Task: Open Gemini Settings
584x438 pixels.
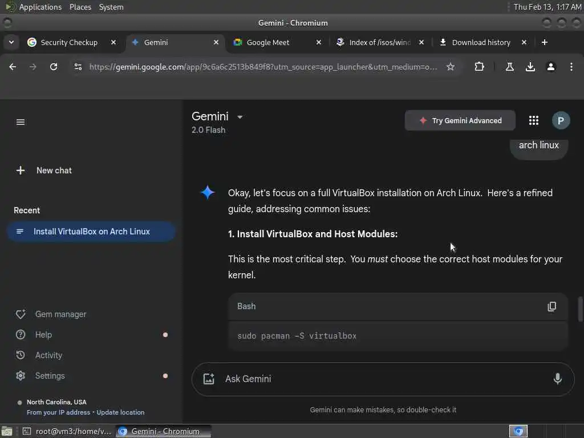Action: (40, 376)
